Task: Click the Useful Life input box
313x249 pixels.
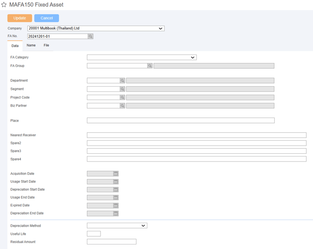Action: (x=94, y=234)
